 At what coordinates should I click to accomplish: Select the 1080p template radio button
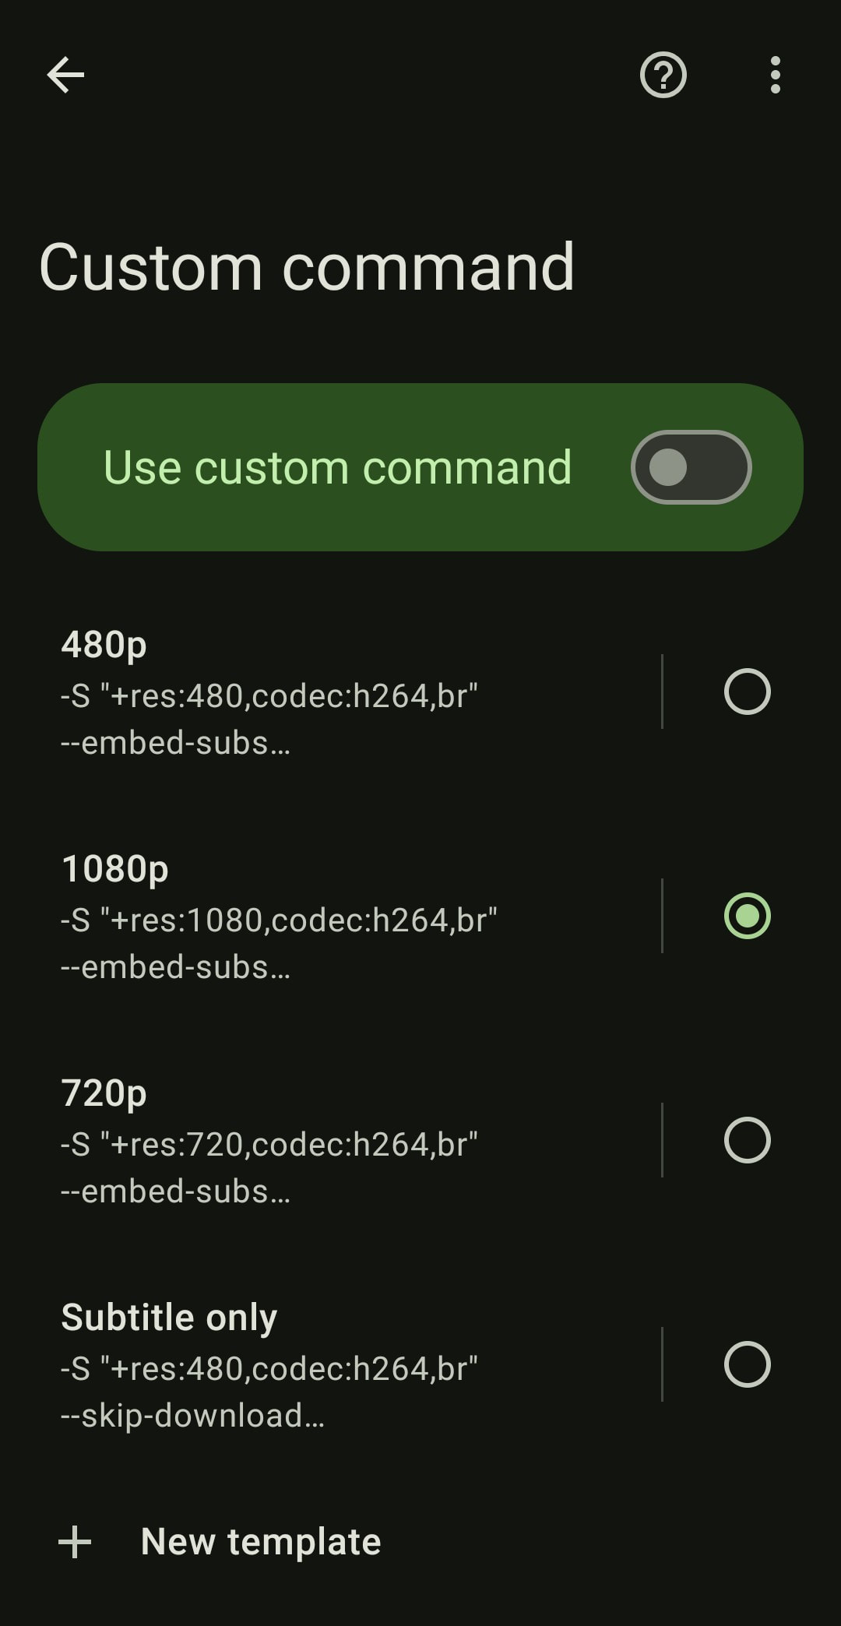pos(748,916)
